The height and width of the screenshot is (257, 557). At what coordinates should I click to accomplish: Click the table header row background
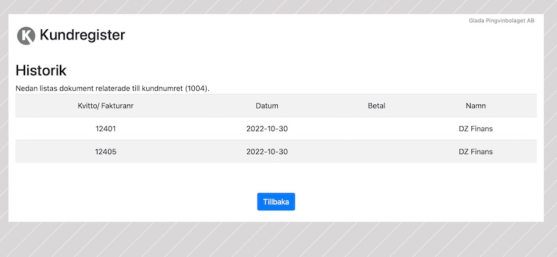(x=276, y=106)
